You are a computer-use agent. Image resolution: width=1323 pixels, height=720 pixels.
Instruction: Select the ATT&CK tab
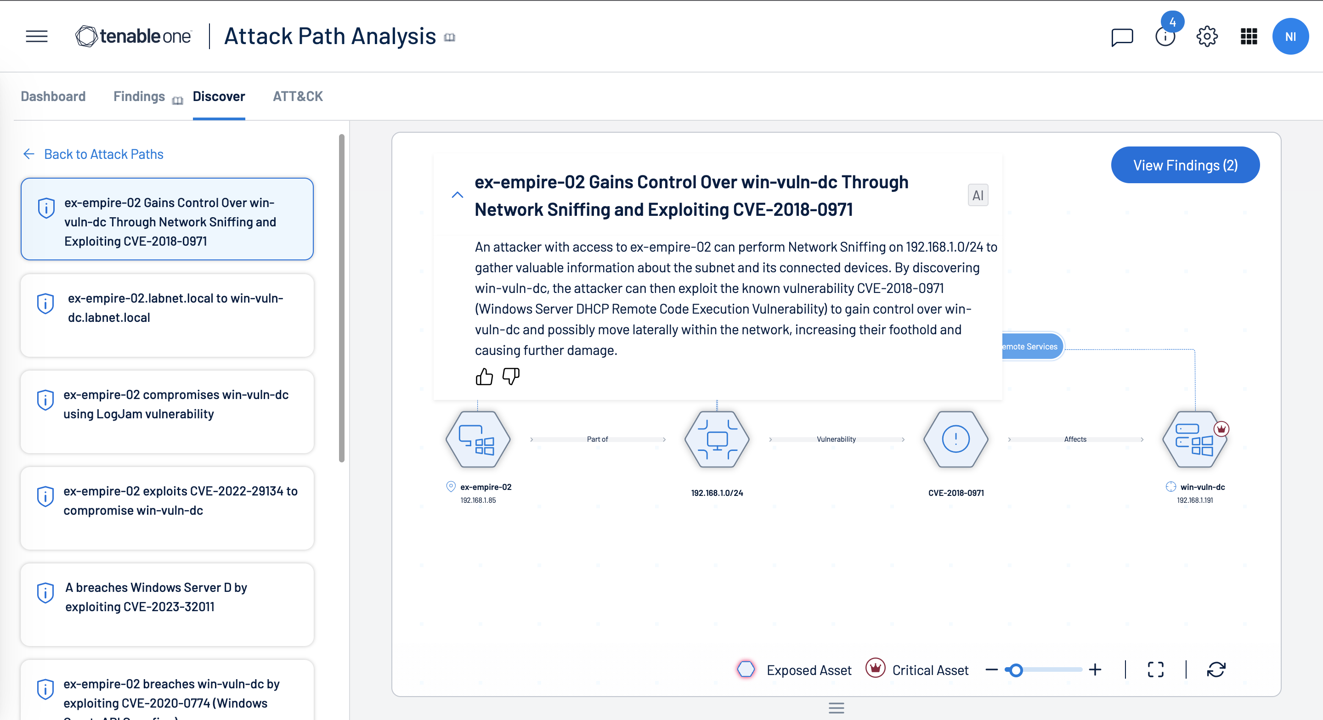297,96
